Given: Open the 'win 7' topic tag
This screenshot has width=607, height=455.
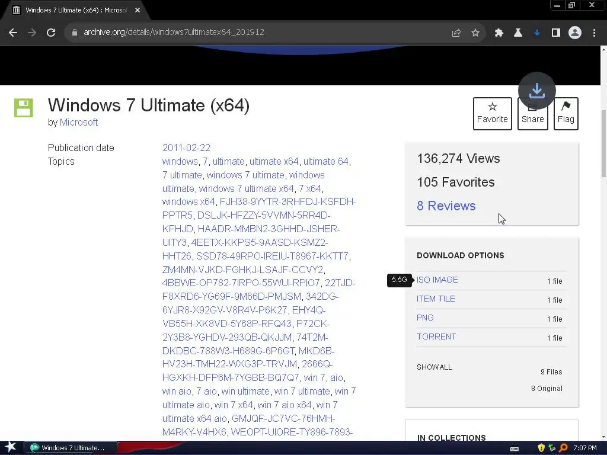Looking at the screenshot, I should click(314, 377).
